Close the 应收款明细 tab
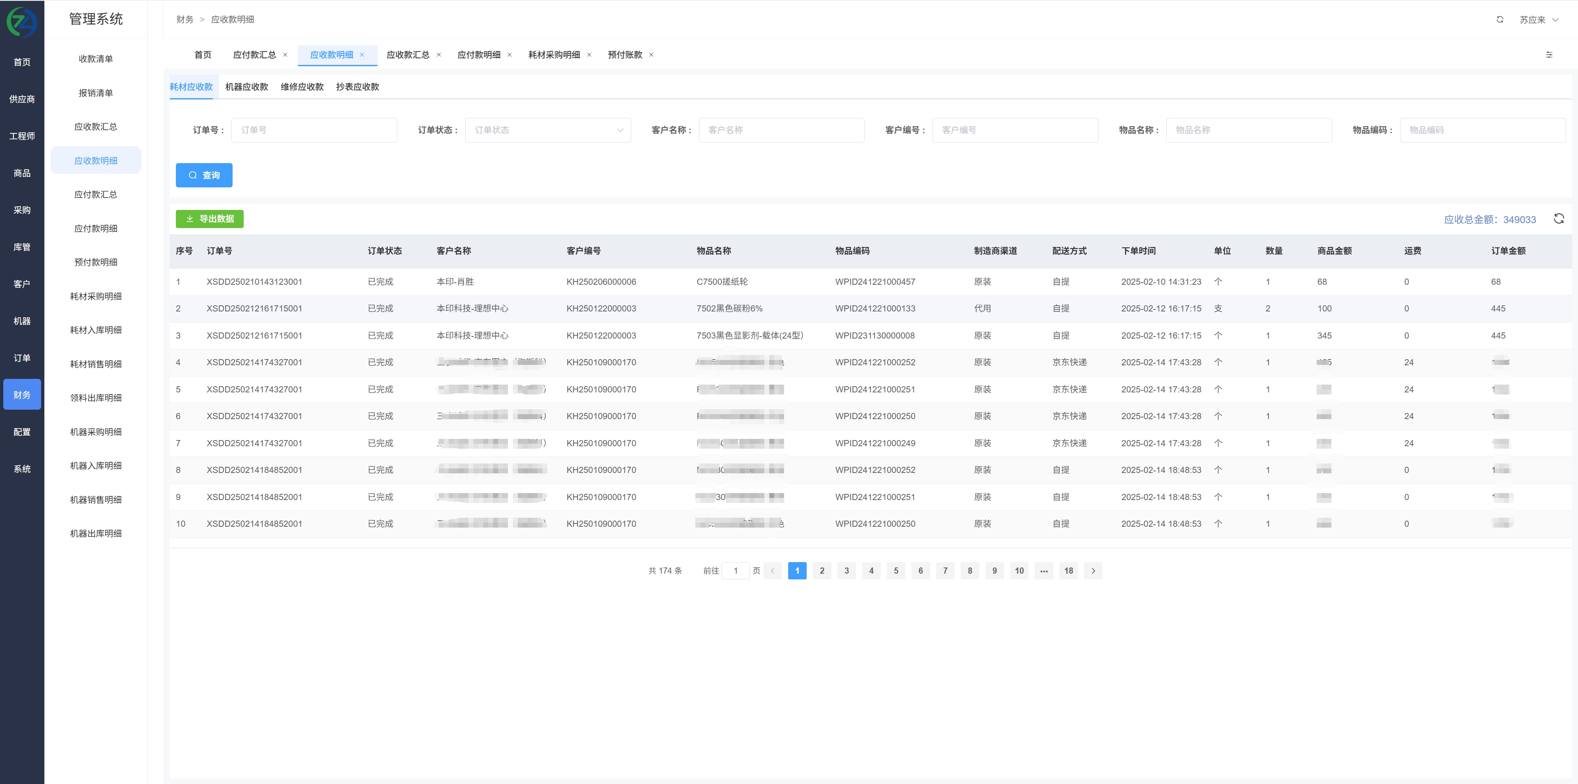This screenshot has width=1578, height=784. (x=362, y=55)
